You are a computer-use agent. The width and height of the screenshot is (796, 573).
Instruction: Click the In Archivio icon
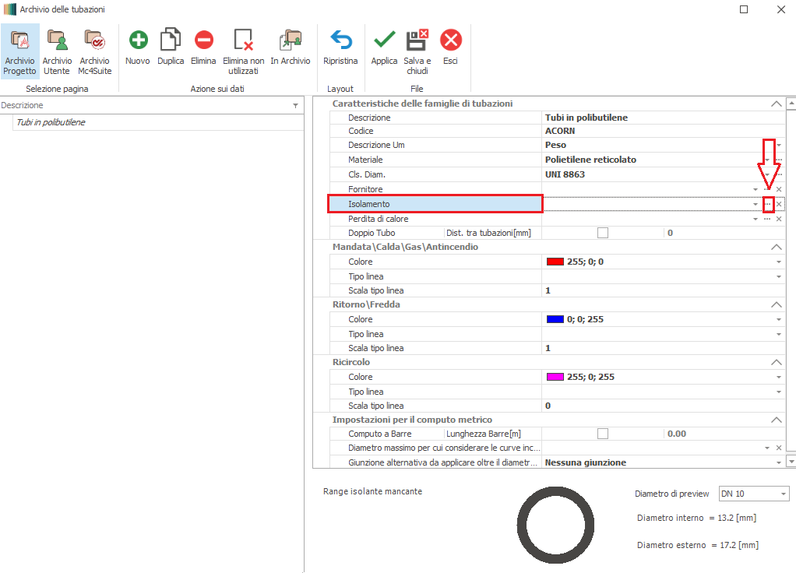(x=290, y=40)
